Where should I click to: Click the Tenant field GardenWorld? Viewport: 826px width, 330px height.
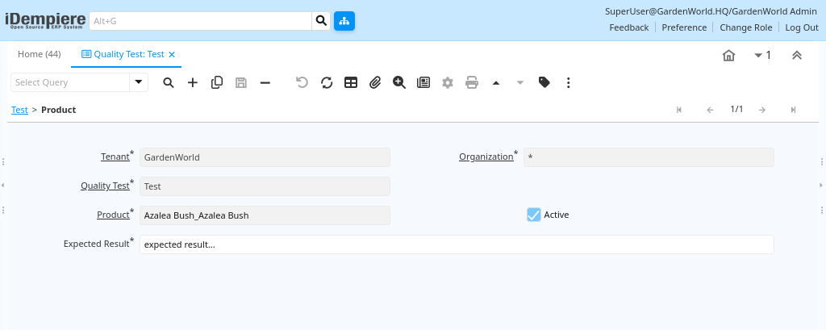point(265,157)
